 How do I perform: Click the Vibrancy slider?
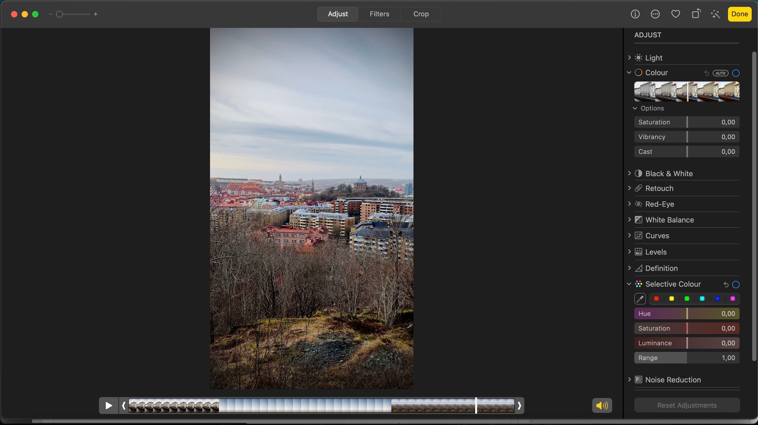(x=687, y=137)
